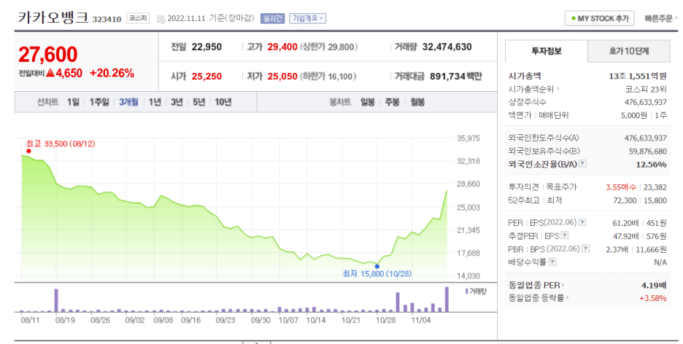Screen dimensions: 683x344
Task: Expand the 빠른주문 dropdown
Action: pyautogui.click(x=661, y=19)
